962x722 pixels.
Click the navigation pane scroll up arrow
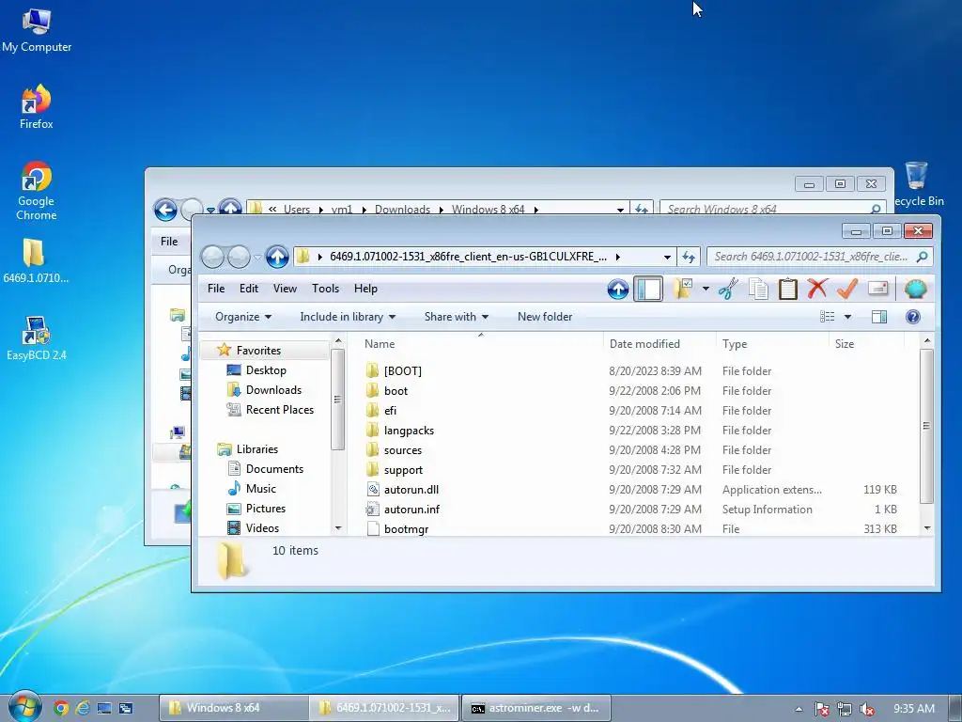[x=338, y=341]
